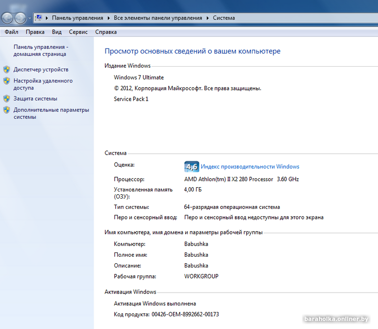Image resolution: width=378 pixels, height=329 pixels.
Task: Click Все элементы панели управления breadcrumb
Action: point(158,18)
